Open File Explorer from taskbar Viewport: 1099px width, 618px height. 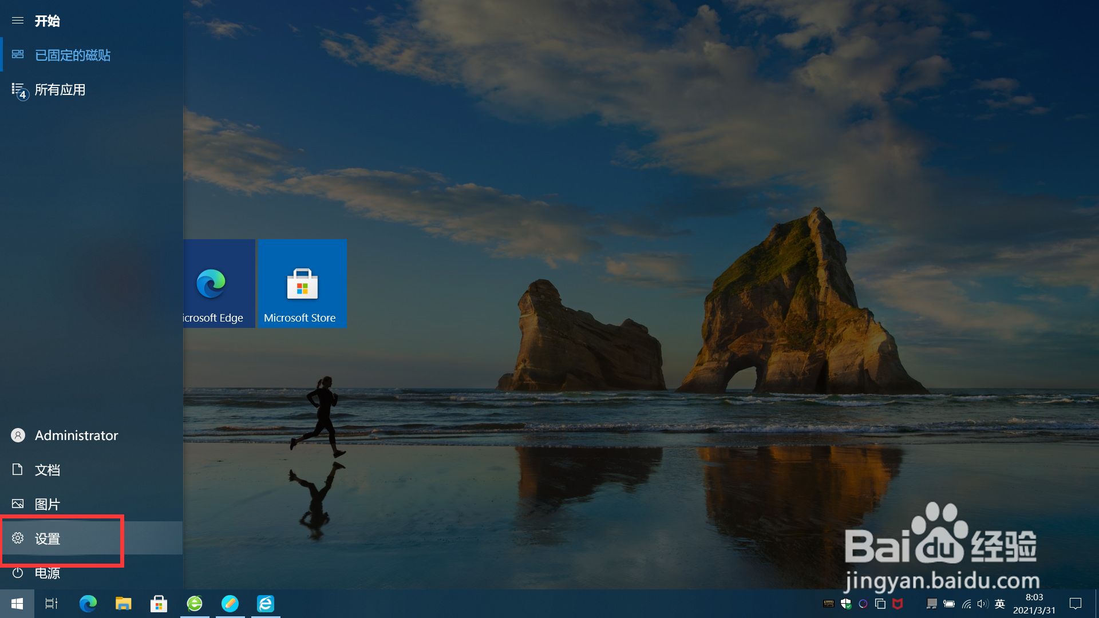point(123,604)
